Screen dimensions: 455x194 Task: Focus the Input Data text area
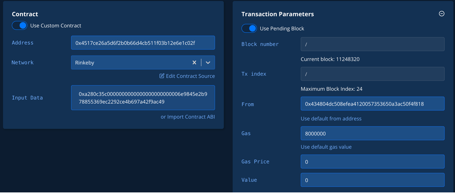[143, 97]
